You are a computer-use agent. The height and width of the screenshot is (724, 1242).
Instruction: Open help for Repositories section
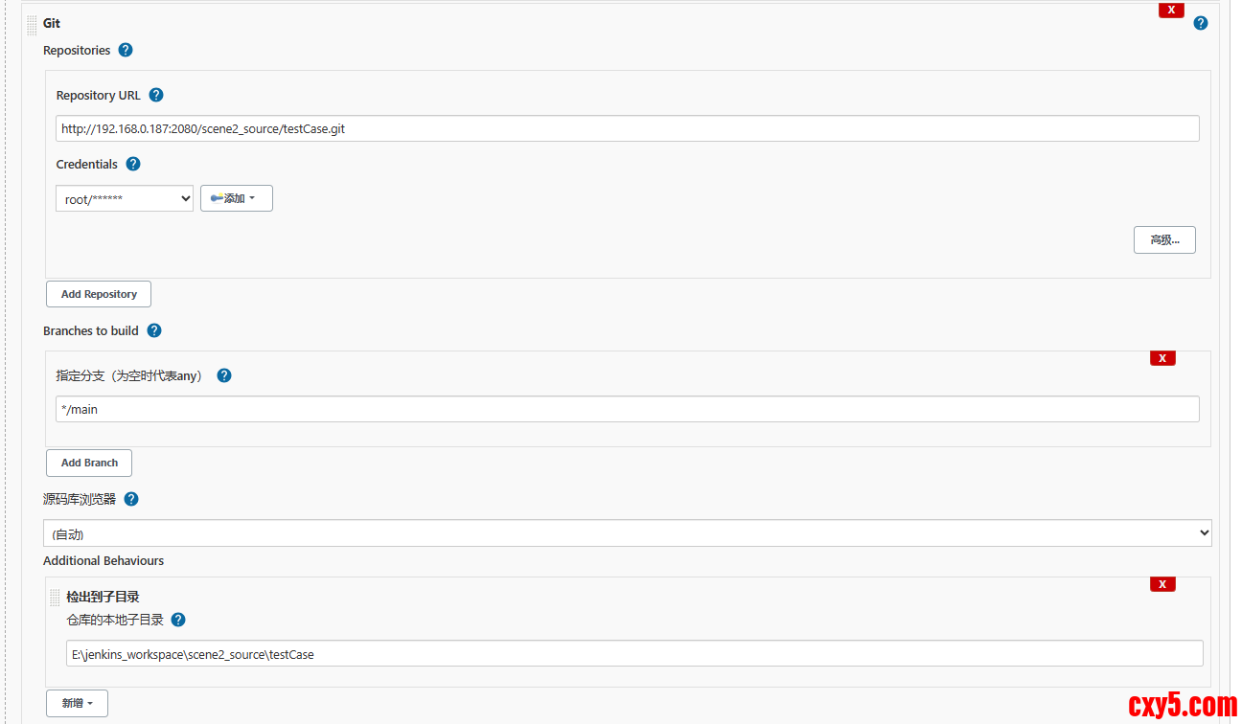point(126,50)
